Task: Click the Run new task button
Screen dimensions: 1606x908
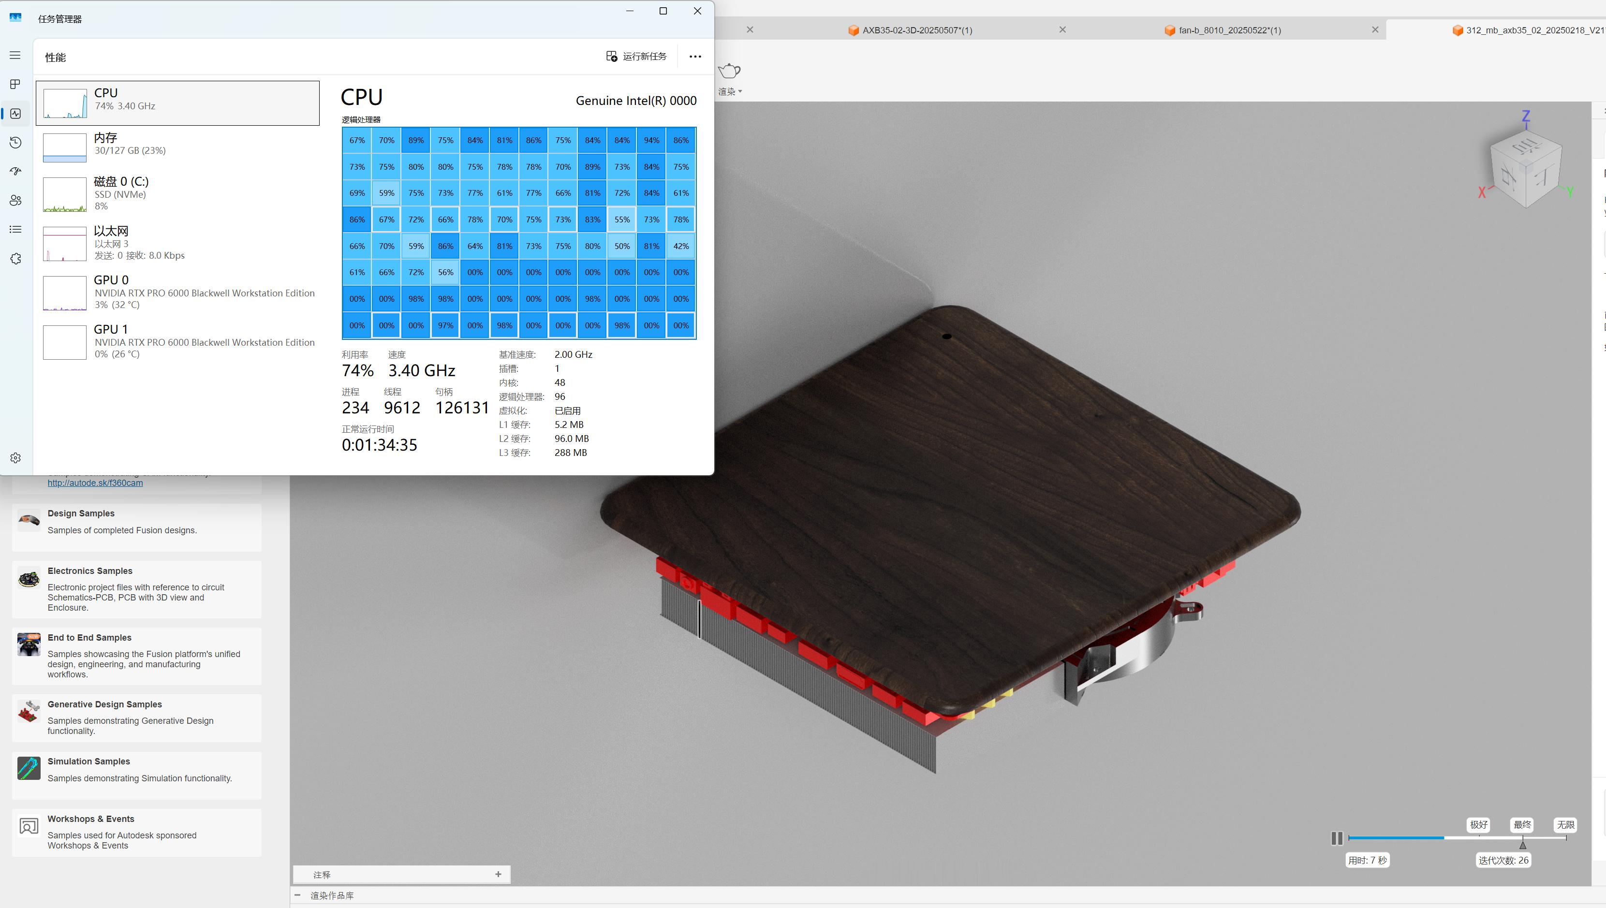Action: pos(636,56)
